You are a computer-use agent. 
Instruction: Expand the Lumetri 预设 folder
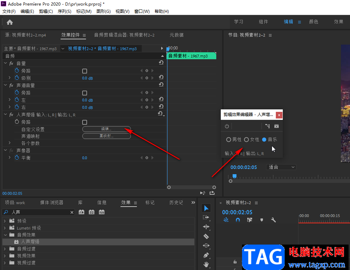click(5, 228)
